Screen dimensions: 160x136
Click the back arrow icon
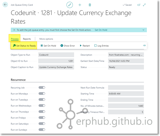[5, 5]
